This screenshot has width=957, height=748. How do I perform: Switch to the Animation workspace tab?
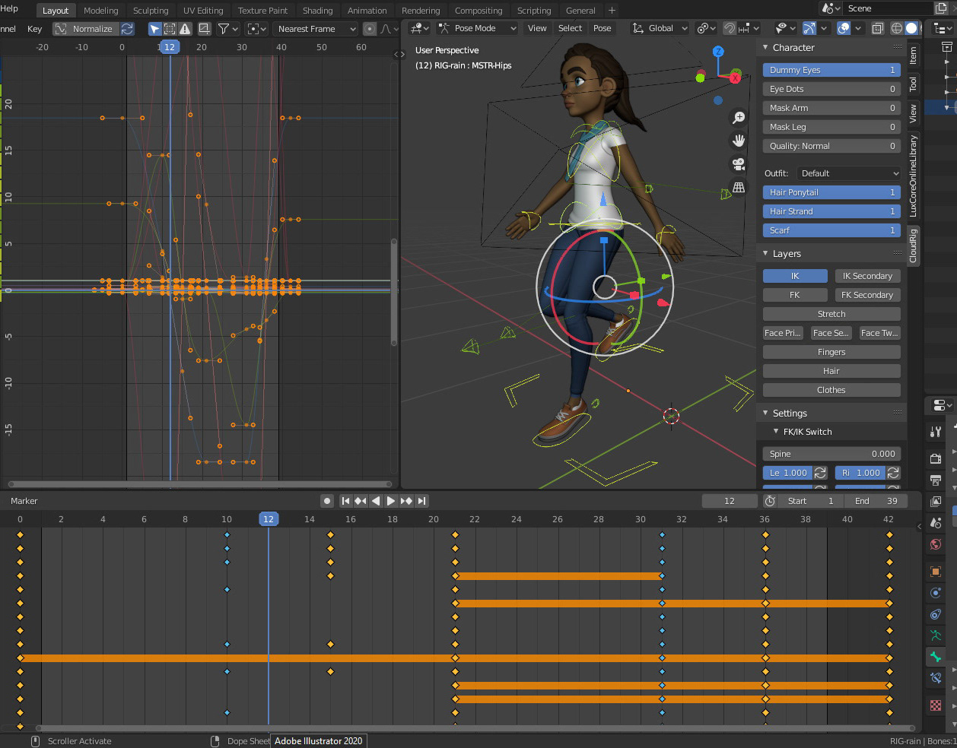click(x=367, y=11)
